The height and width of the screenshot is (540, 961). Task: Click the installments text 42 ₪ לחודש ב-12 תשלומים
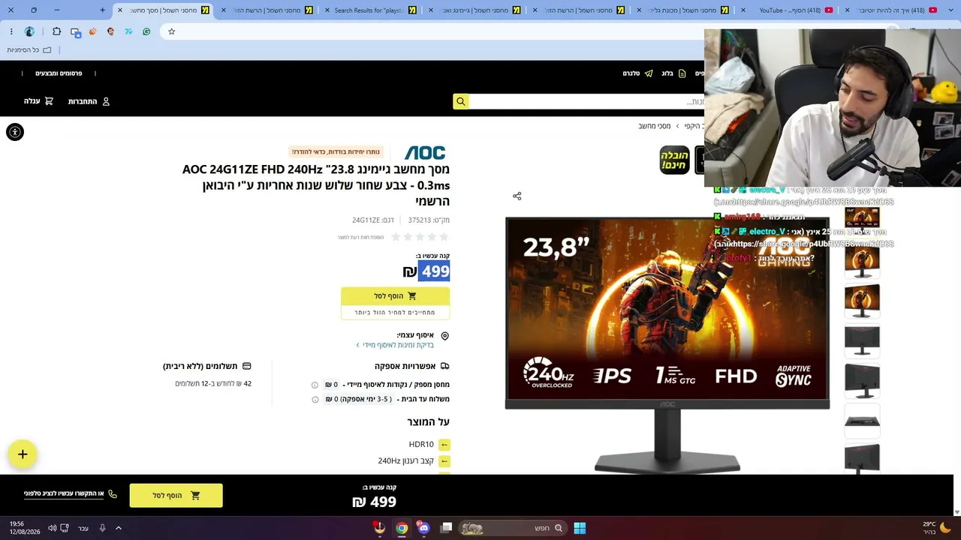coord(213,384)
